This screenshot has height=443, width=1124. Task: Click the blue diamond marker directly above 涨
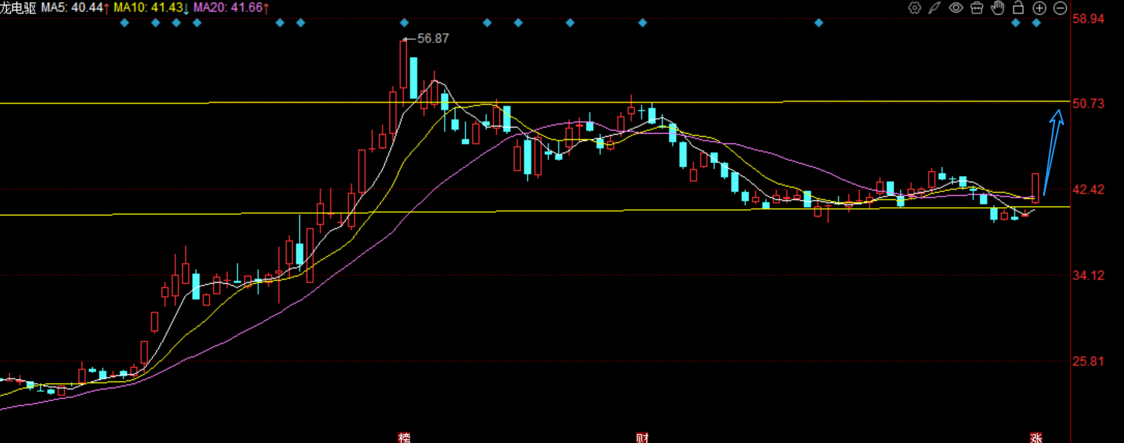coord(1036,23)
